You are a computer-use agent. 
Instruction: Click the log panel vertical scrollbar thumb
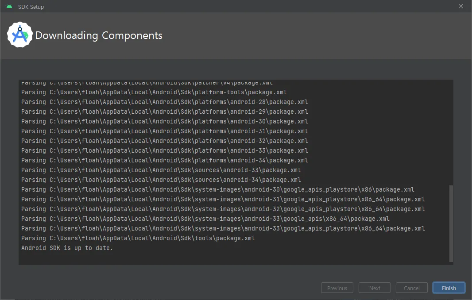pyautogui.click(x=451, y=223)
